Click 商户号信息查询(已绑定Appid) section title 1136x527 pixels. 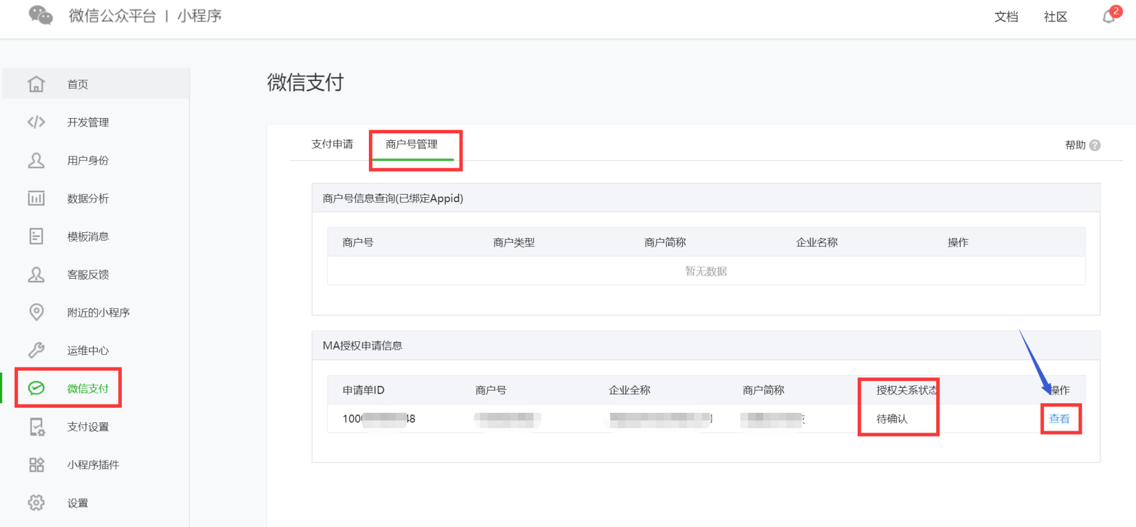[392, 198]
